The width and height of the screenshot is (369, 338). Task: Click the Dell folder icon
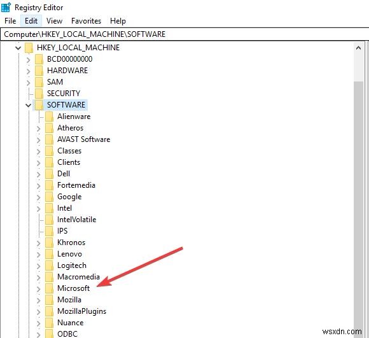coord(49,174)
